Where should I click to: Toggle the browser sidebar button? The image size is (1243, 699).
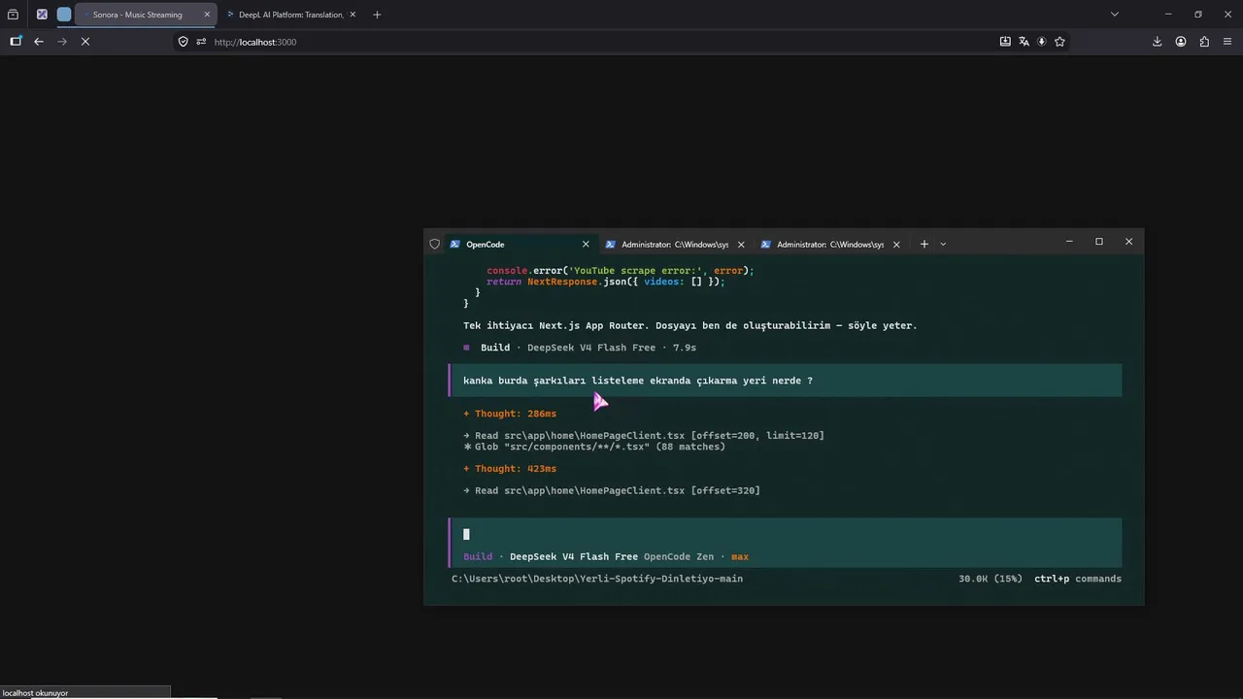click(16, 42)
